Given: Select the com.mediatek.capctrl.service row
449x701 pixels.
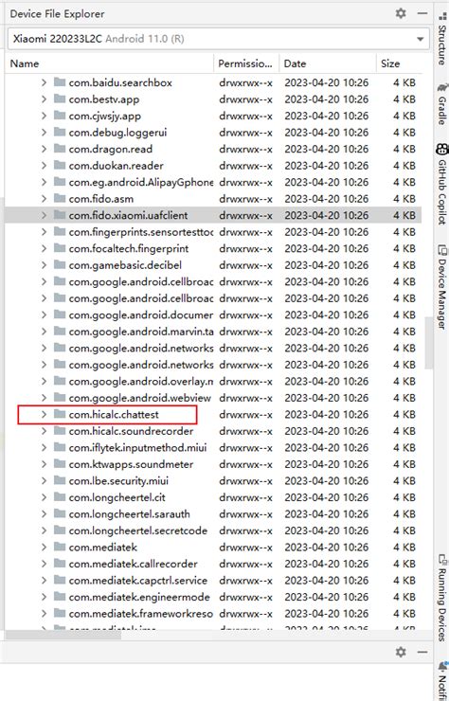Looking at the screenshot, I should (214, 580).
